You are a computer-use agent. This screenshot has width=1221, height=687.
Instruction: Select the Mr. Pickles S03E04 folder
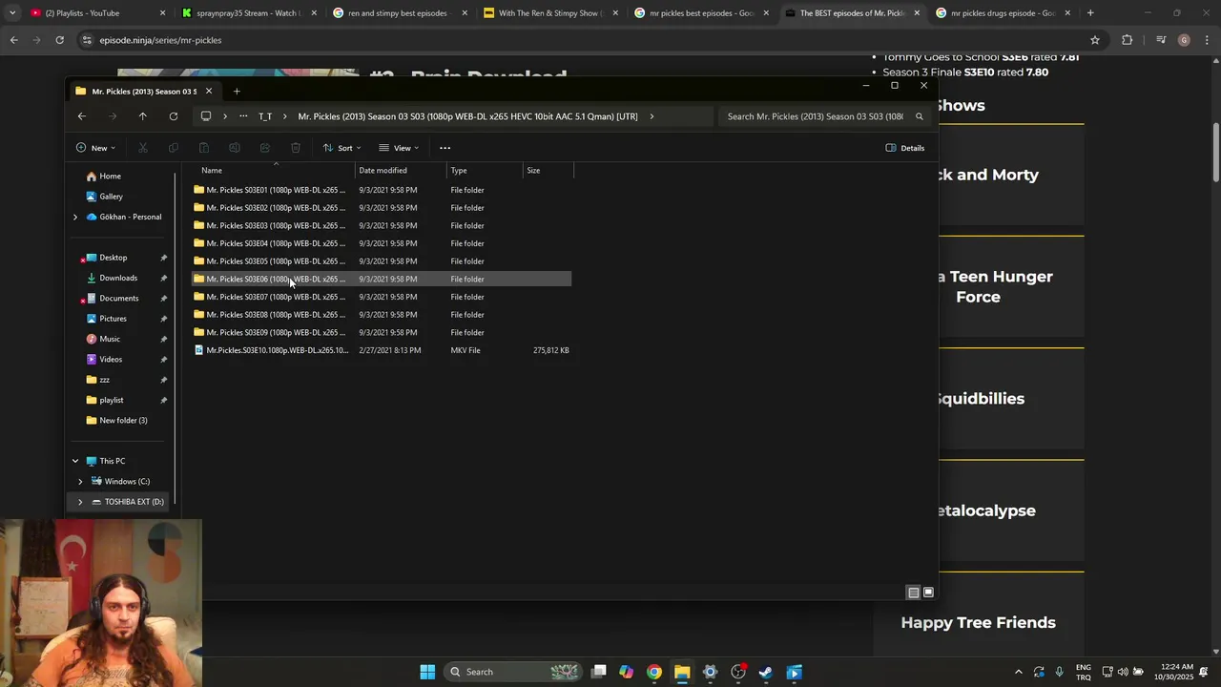(x=382, y=243)
